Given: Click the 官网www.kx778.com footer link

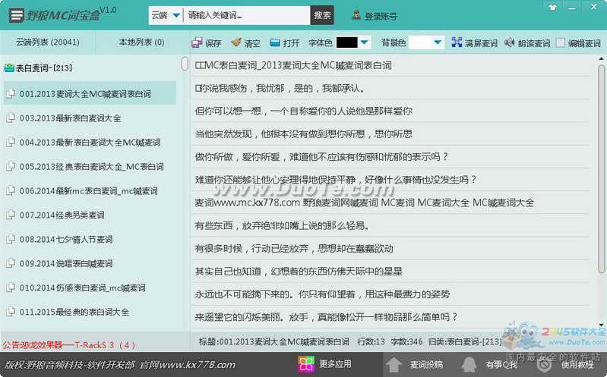Looking at the screenshot, I should 188,365.
